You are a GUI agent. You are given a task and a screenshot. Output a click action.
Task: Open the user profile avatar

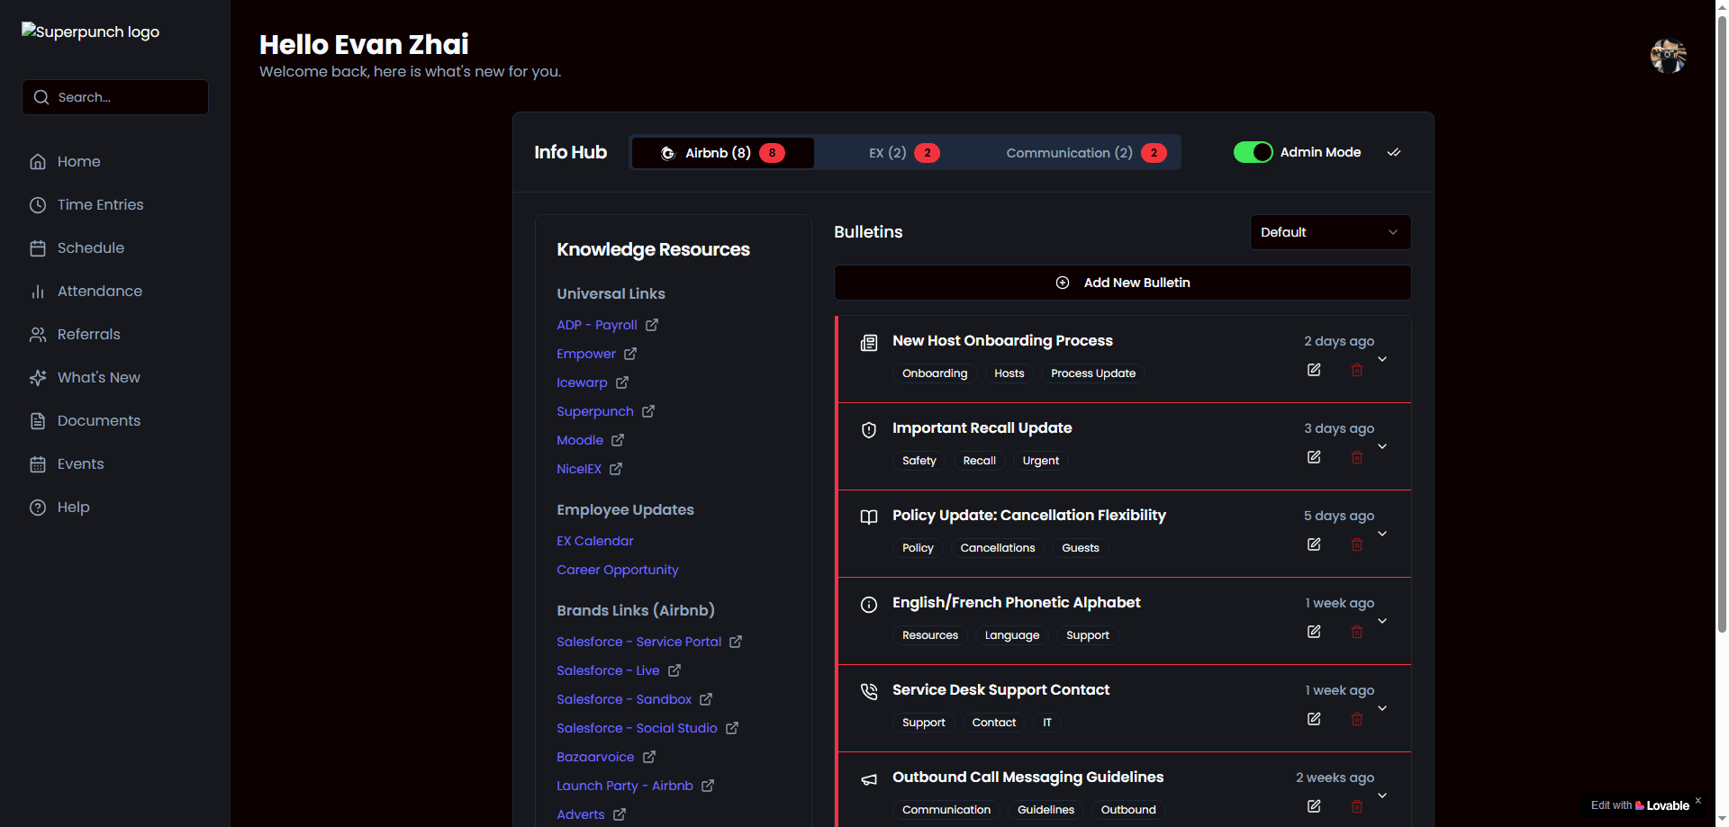(x=1668, y=56)
